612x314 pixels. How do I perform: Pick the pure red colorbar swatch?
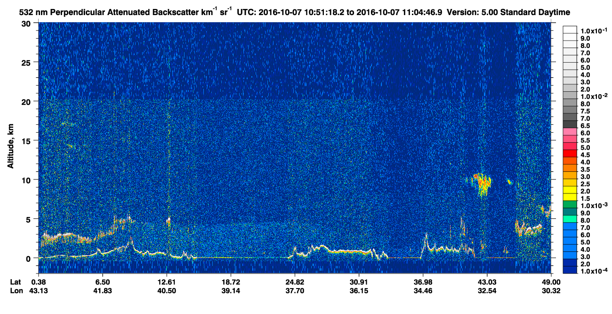pos(570,153)
